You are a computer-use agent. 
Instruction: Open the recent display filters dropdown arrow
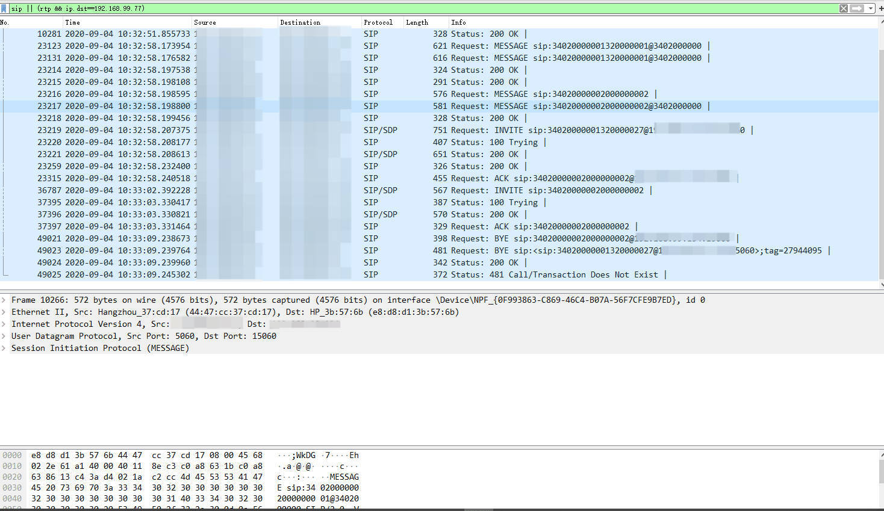pos(871,8)
